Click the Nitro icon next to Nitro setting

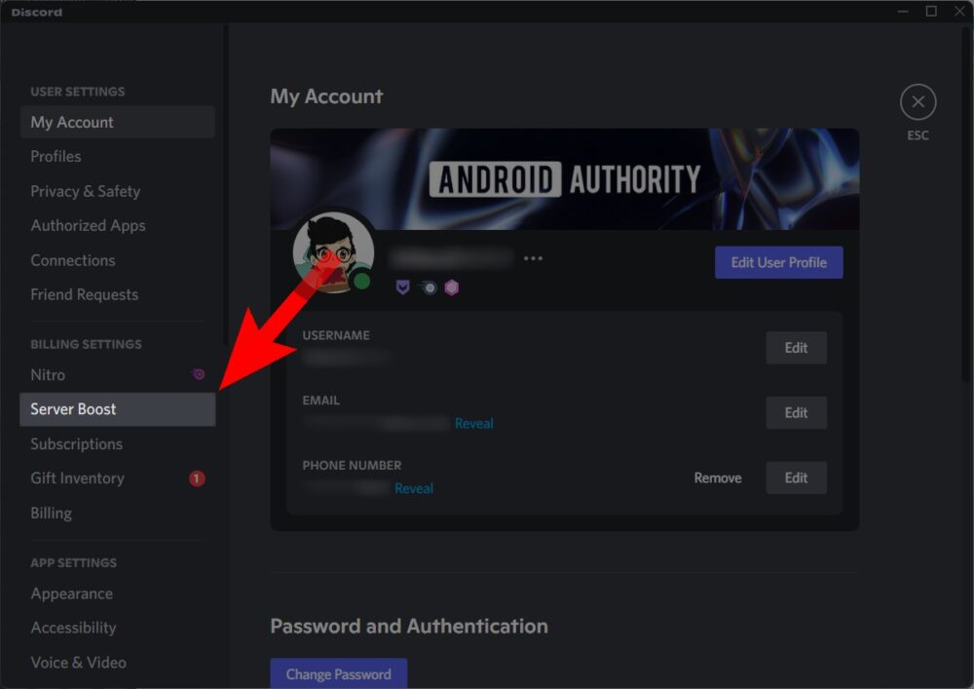click(199, 374)
